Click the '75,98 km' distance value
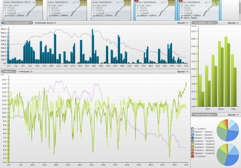 (12, 11)
